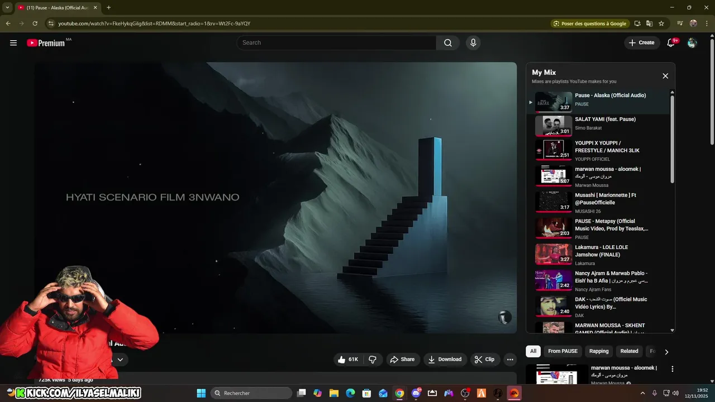Open the YouTube hamburger guide menu
The image size is (715, 402).
point(13,43)
